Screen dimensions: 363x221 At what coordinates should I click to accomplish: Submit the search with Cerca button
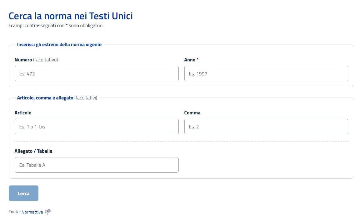pos(24,193)
